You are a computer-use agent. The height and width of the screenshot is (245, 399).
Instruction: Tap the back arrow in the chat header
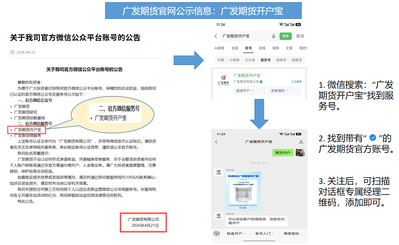(x=216, y=141)
